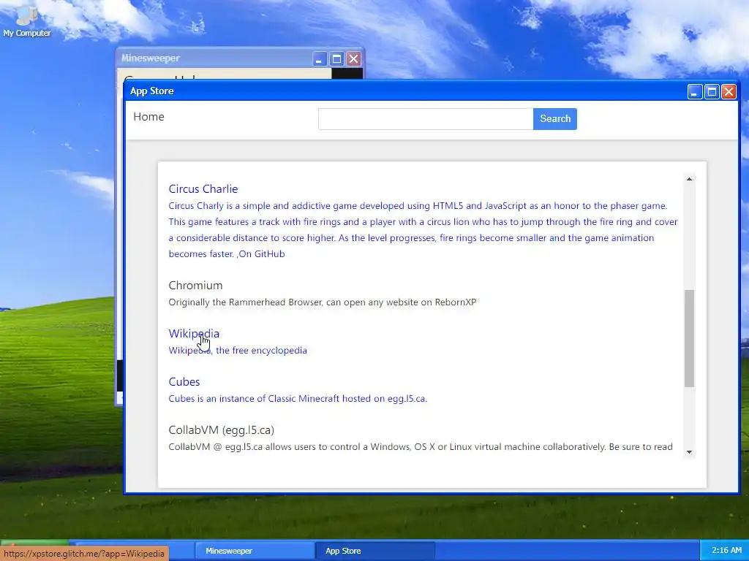749x561 pixels.
Task: Go to Home in App Store
Action: [148, 117]
